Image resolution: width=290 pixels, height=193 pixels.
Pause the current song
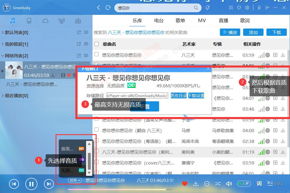31,184
